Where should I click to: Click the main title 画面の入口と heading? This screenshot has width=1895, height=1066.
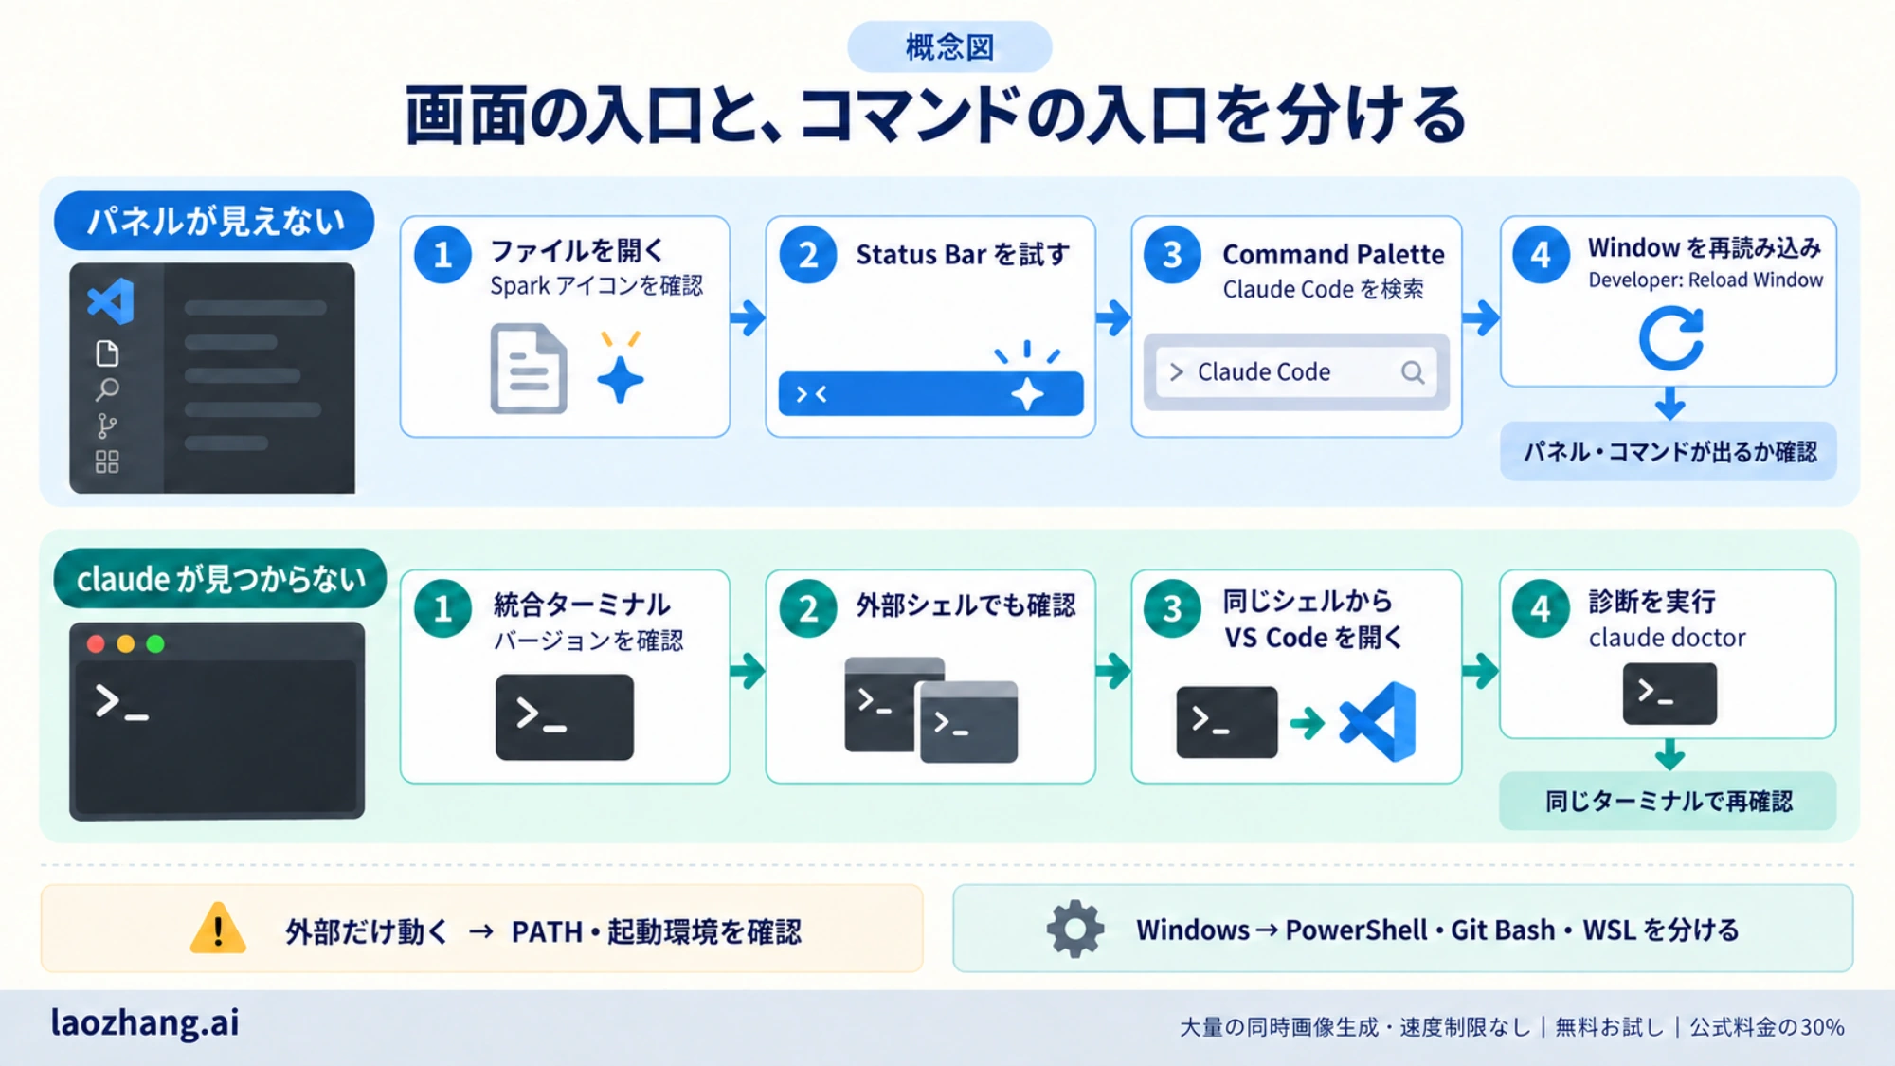[x=936, y=115]
